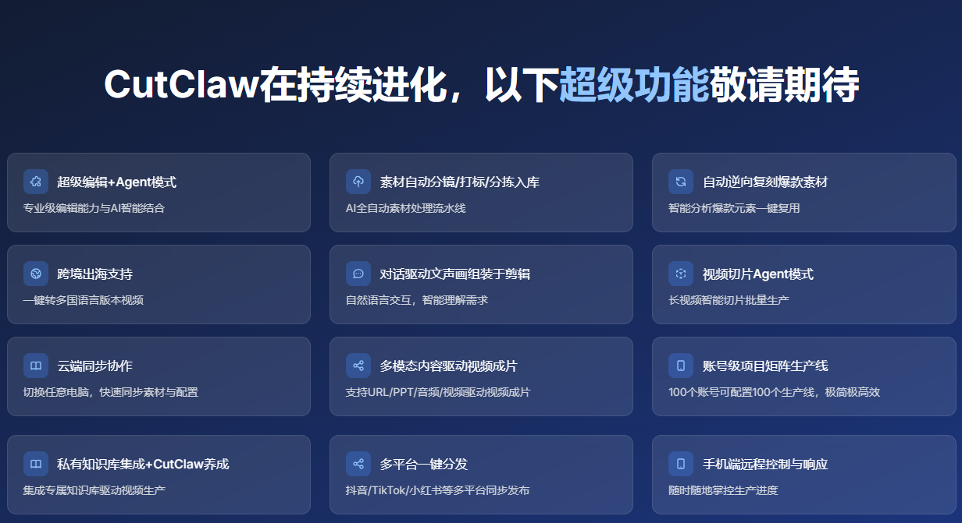The width and height of the screenshot is (962, 523).
Task: Click the chat bubble icon for 对话驱动文声画组装于剪辑
Action: [x=358, y=274]
